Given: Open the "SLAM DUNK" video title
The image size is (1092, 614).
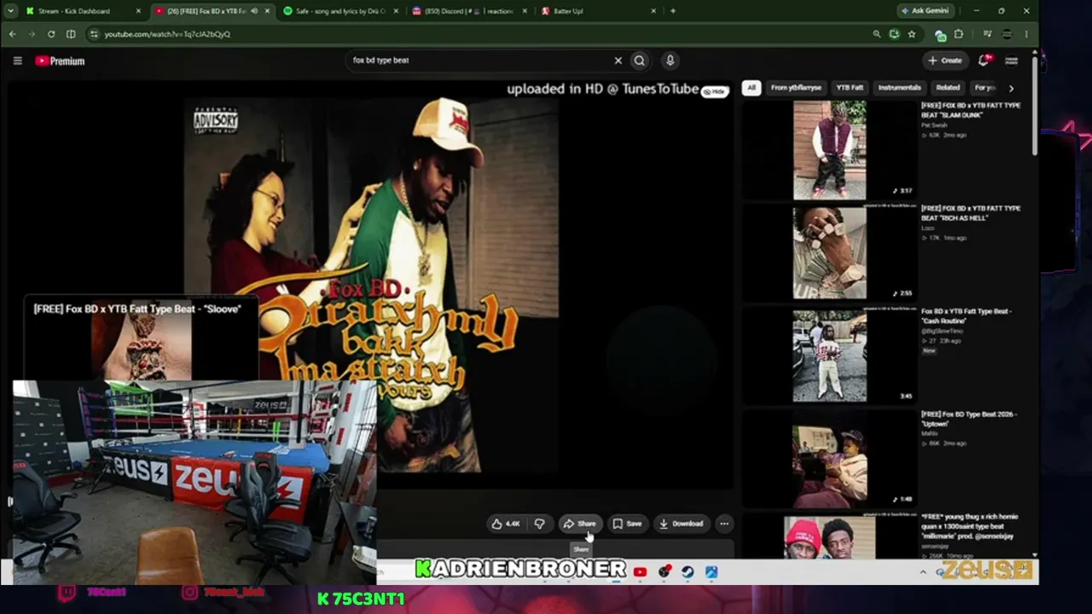Looking at the screenshot, I should (x=971, y=110).
